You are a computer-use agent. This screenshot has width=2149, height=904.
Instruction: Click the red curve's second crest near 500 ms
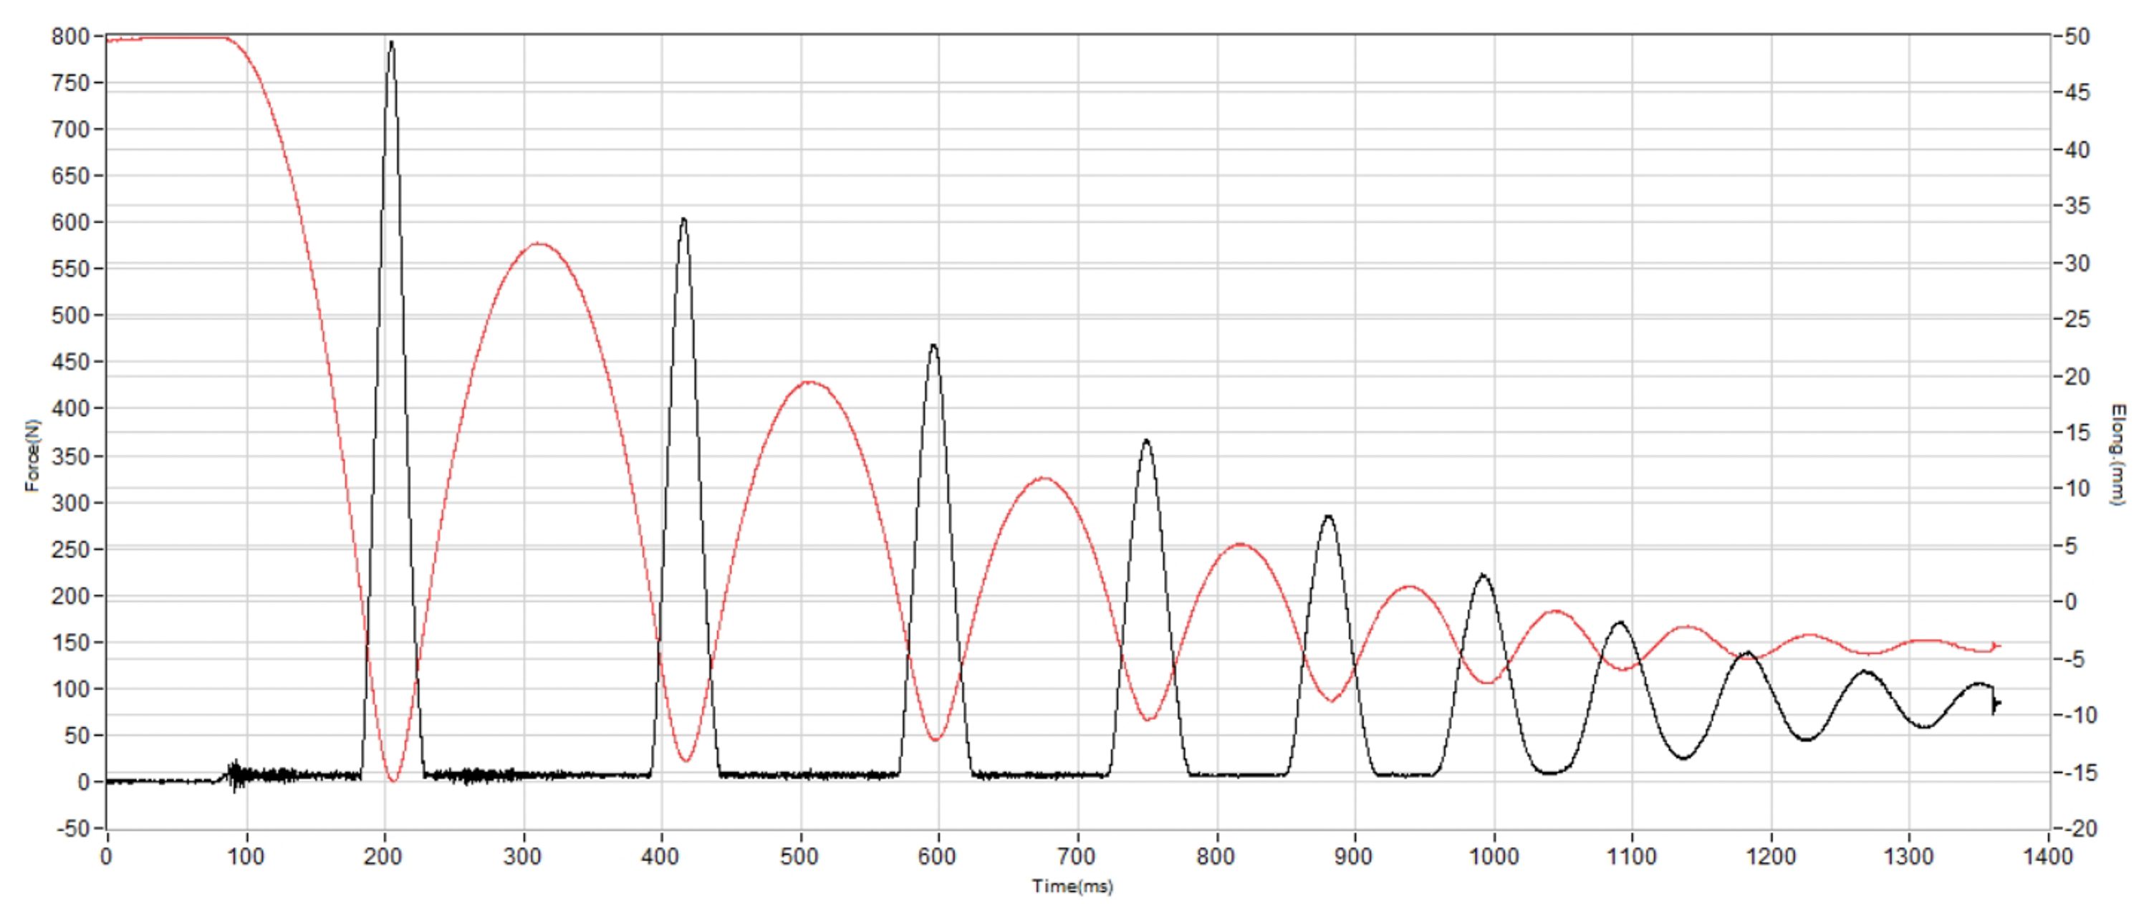(x=807, y=383)
